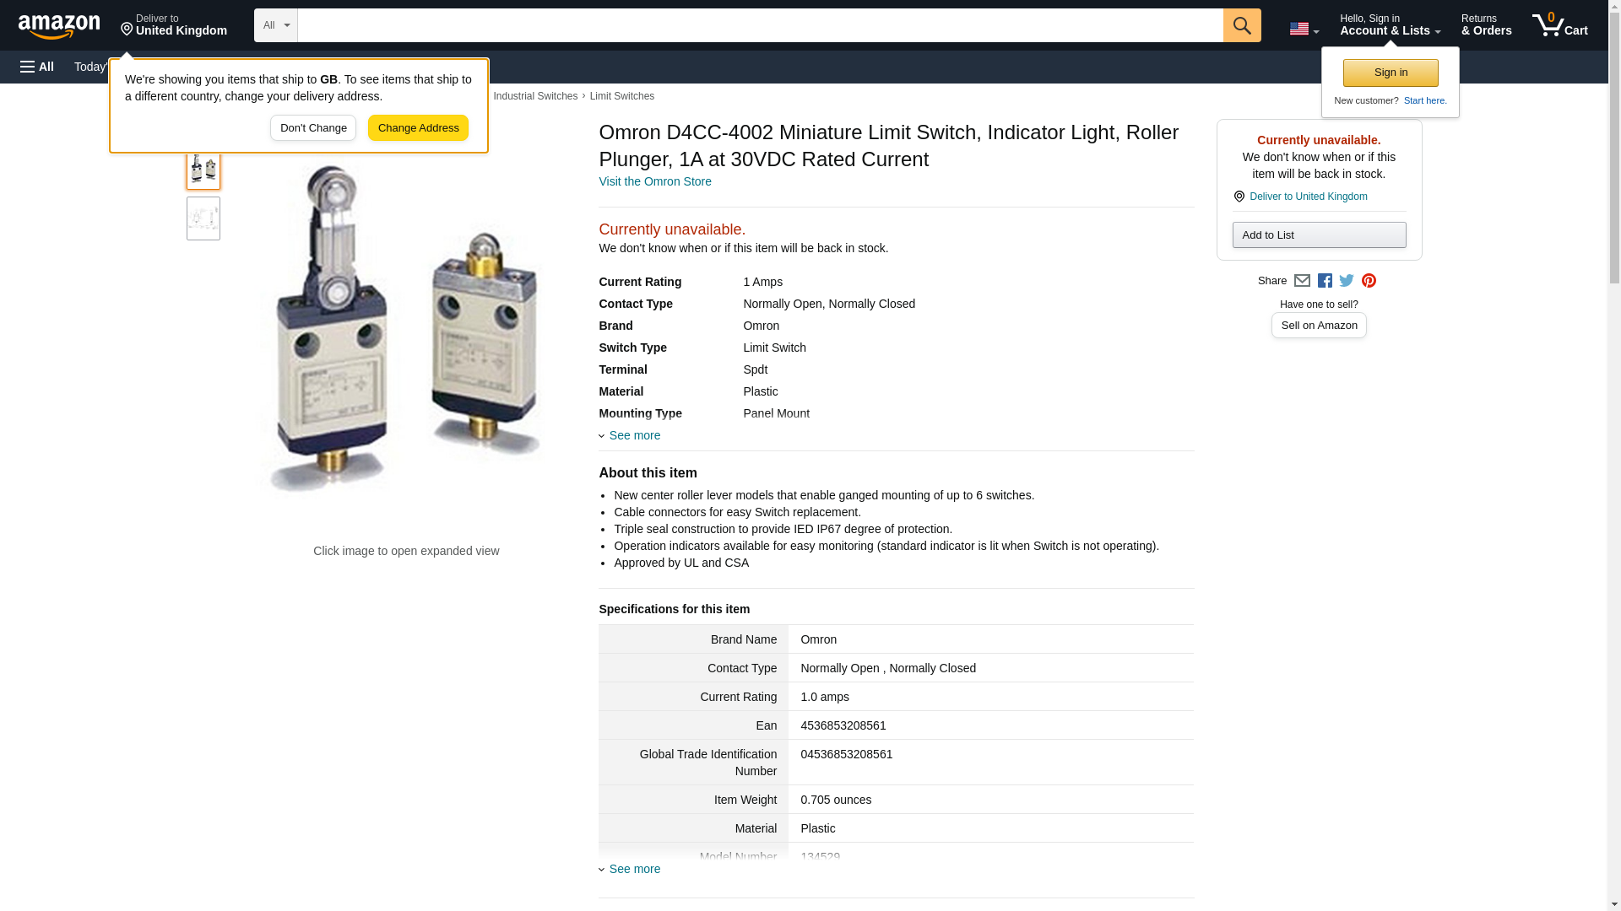
Task: Open Industrial Switches breadcrumb
Action: tap(535, 96)
